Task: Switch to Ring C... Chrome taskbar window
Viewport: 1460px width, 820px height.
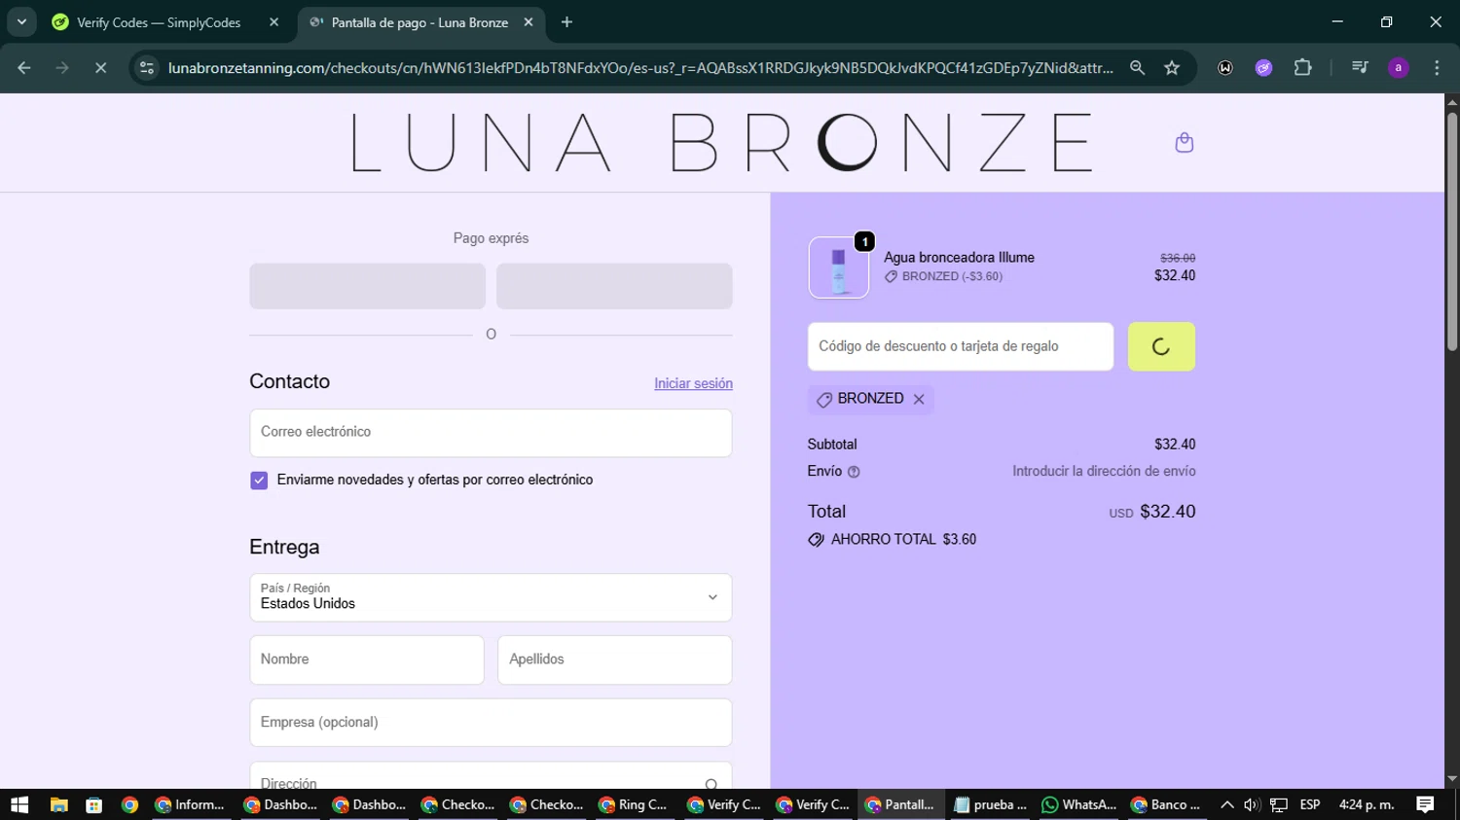Action: point(634,804)
